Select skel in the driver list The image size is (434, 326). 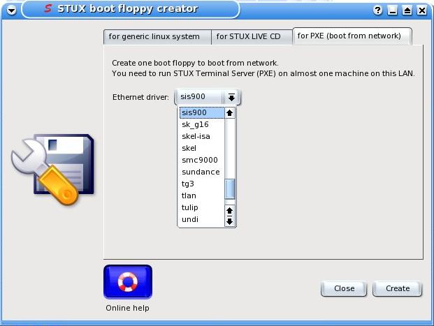202,148
